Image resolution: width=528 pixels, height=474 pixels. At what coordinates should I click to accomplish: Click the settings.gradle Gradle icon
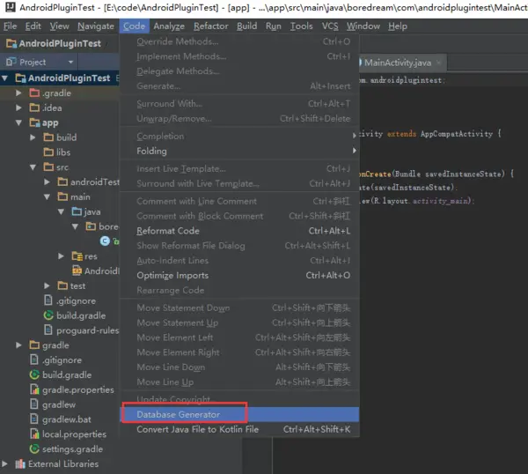coord(34,448)
